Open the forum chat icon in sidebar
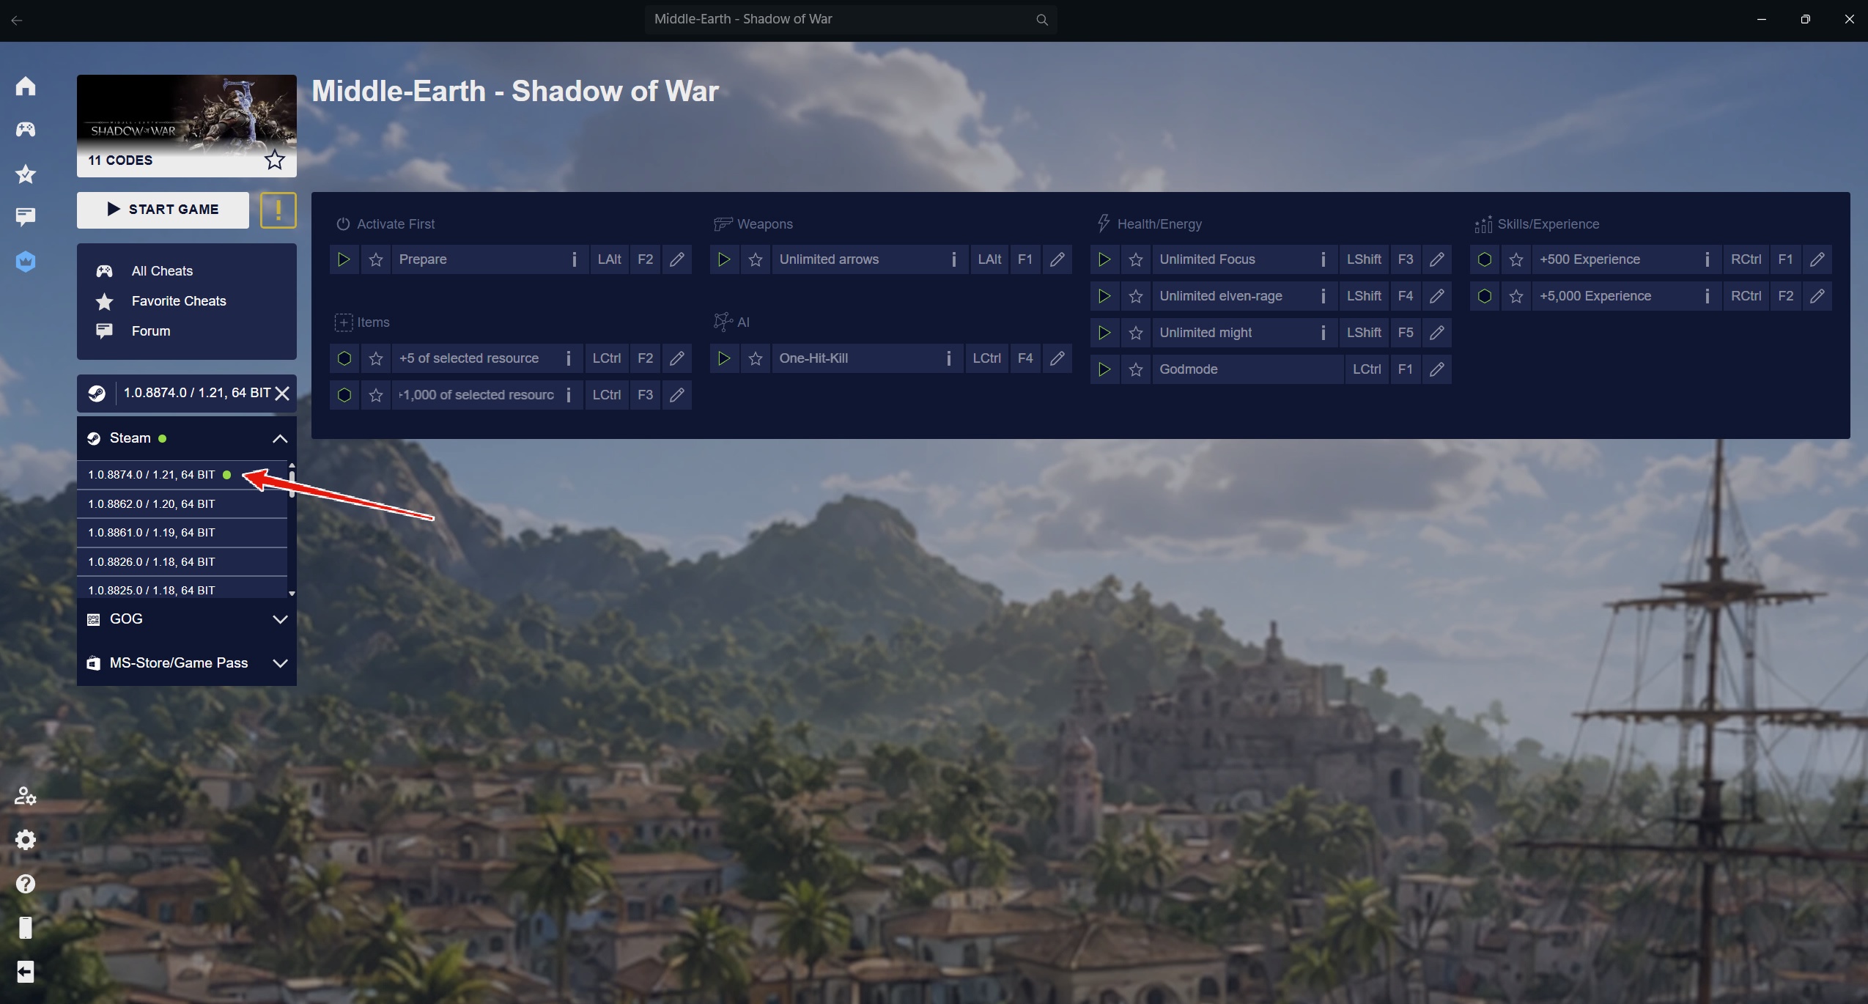 (x=26, y=217)
